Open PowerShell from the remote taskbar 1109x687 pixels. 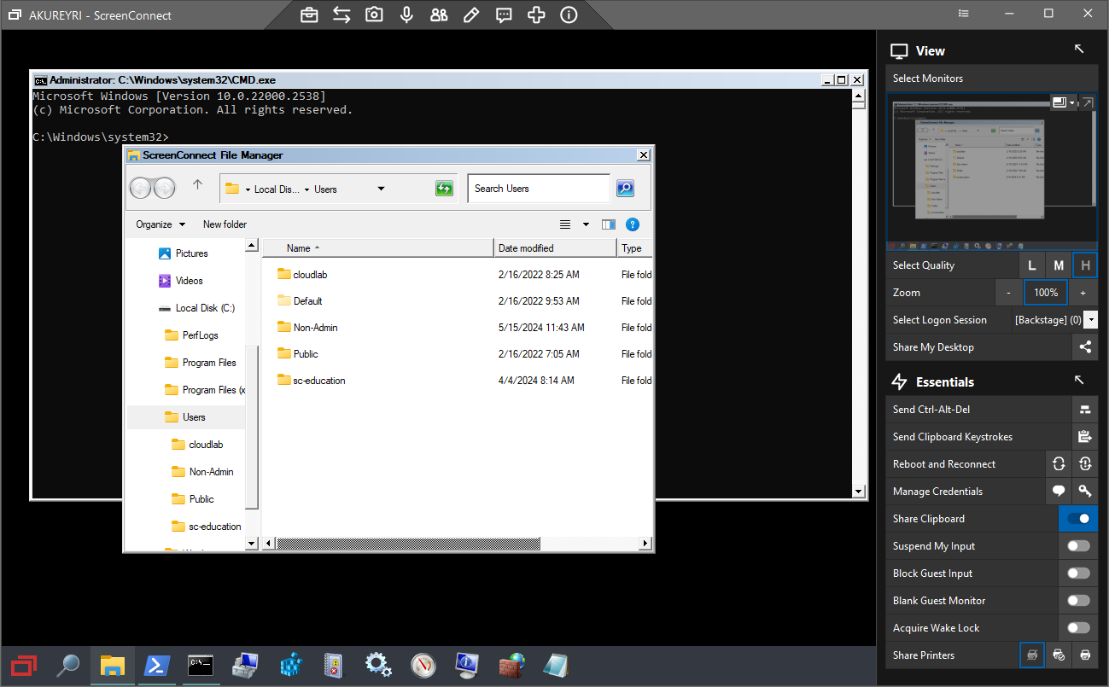point(157,665)
